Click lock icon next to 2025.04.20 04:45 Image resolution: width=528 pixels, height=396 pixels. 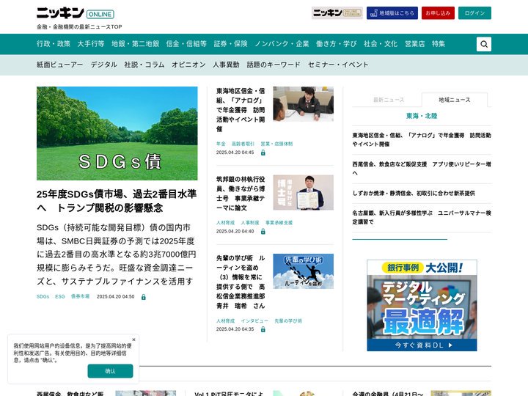(263, 153)
